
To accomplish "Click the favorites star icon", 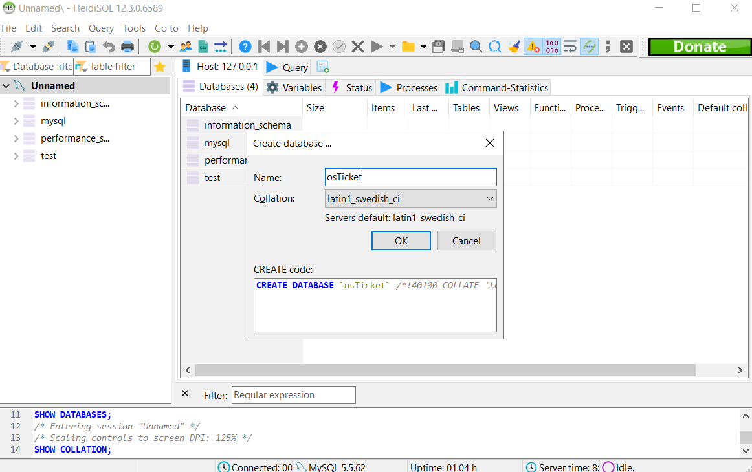I will pyautogui.click(x=160, y=67).
